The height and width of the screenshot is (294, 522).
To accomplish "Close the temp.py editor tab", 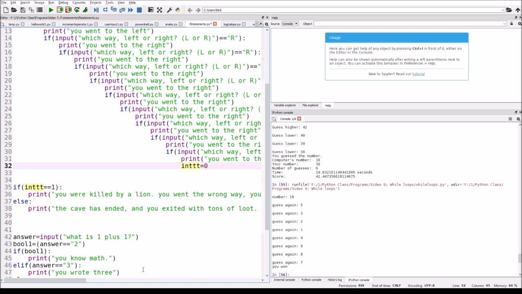I will pyautogui.click(x=23, y=24).
